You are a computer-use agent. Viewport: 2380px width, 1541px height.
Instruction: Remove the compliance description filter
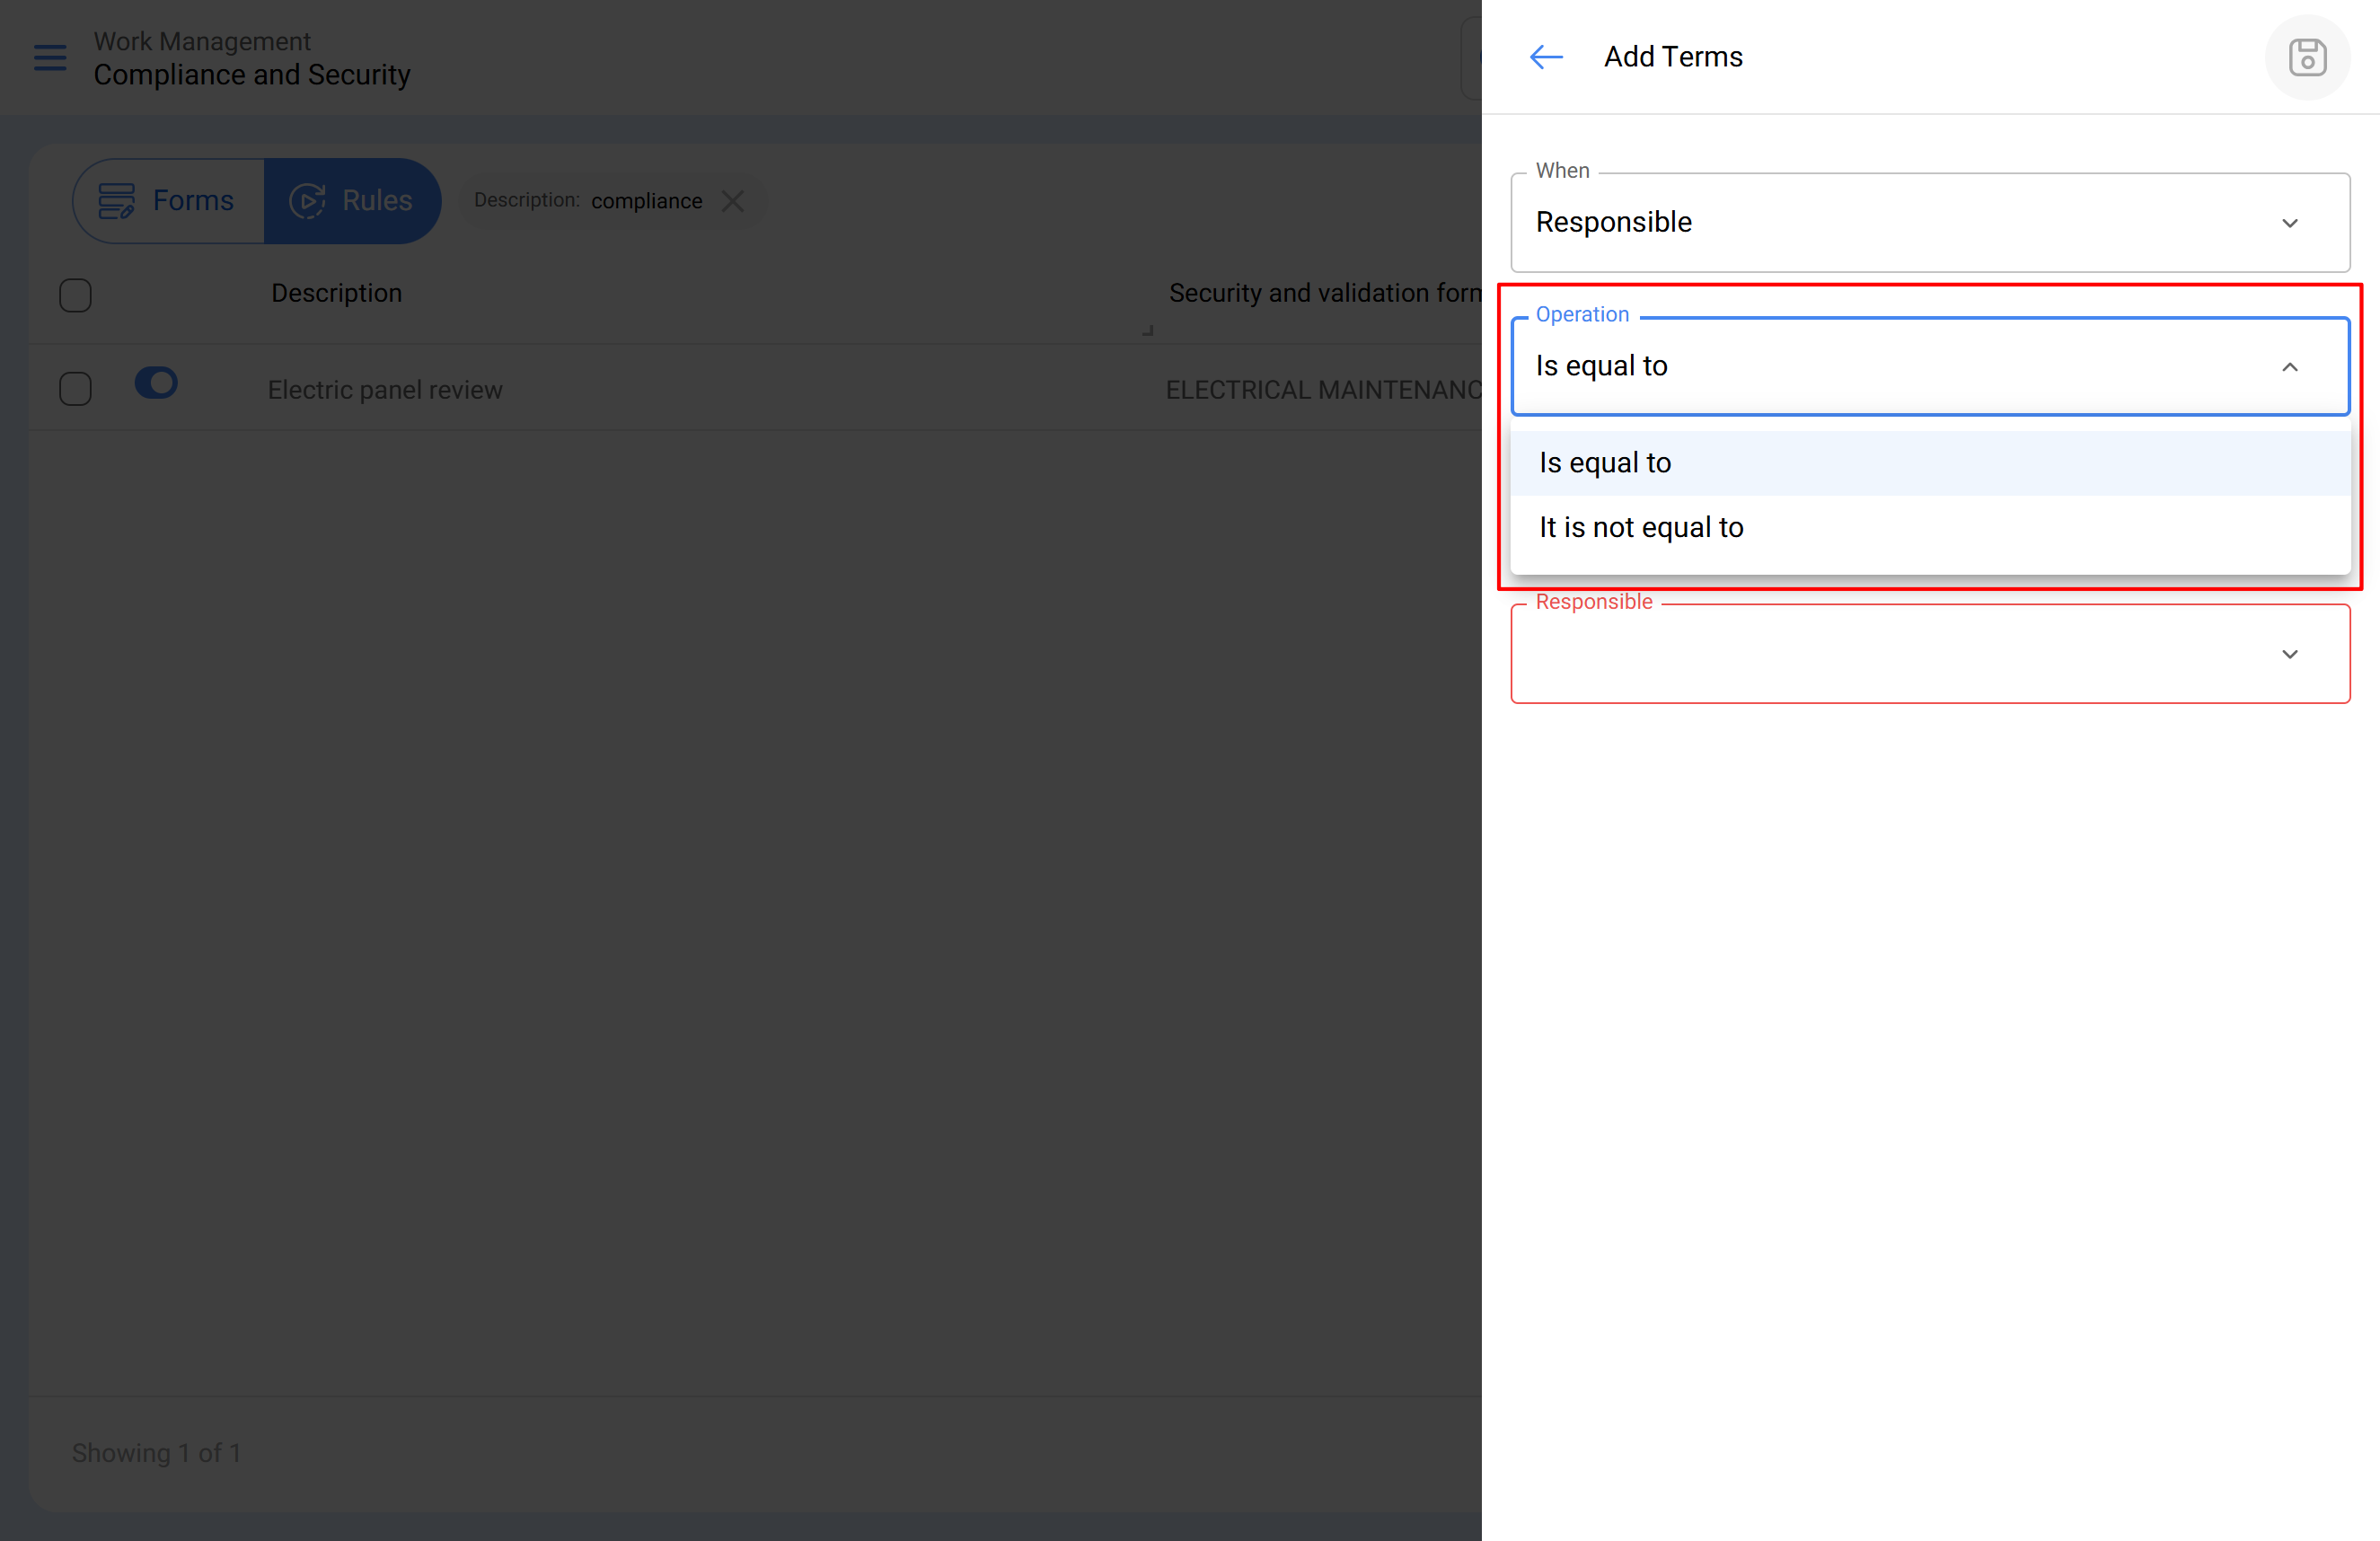coord(733,201)
